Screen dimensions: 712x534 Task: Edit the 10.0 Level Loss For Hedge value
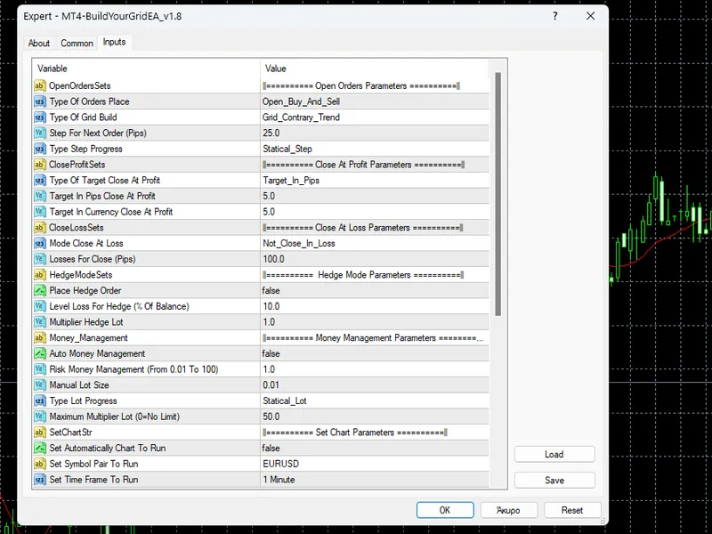(375, 306)
